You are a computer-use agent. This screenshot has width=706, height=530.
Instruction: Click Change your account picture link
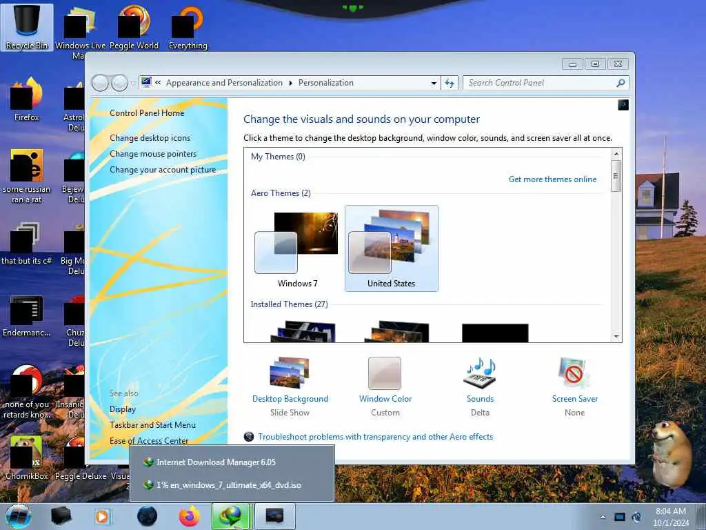click(x=163, y=170)
